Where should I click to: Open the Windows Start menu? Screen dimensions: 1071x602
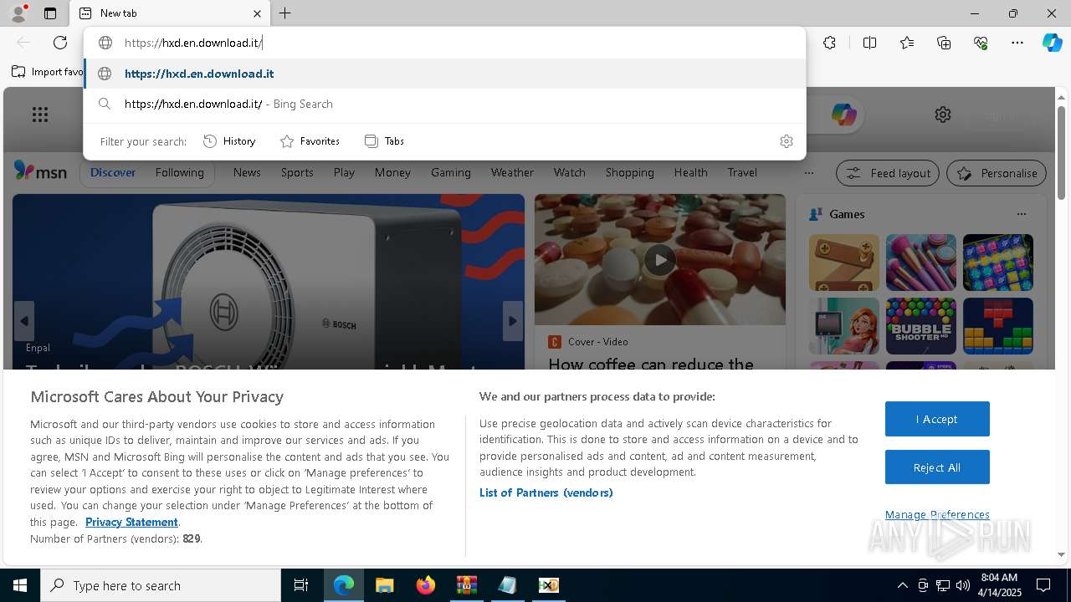(x=20, y=585)
